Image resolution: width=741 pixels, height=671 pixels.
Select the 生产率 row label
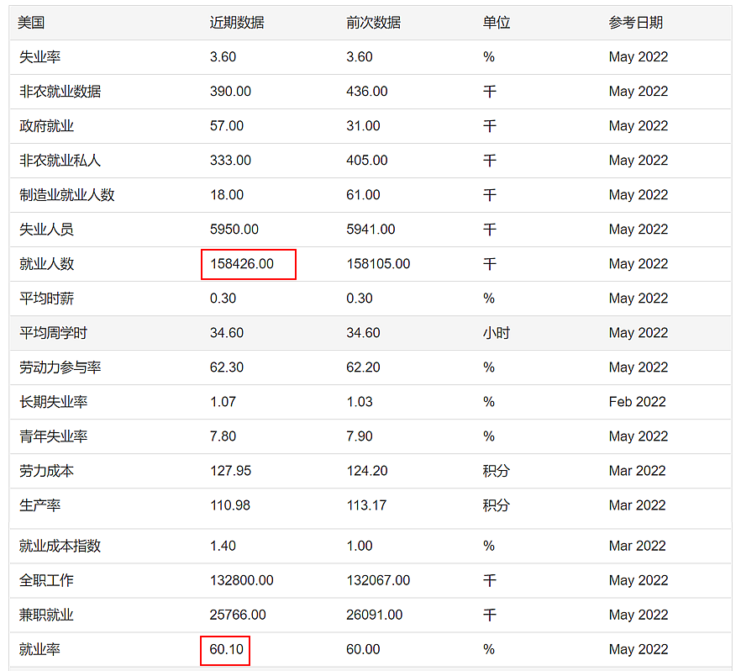(39, 506)
